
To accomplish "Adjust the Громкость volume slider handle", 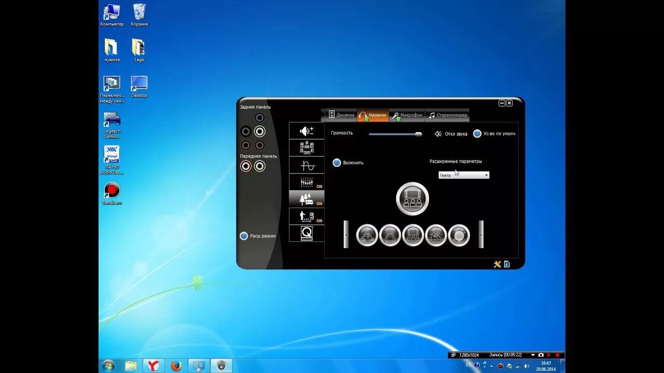I will 419,134.
